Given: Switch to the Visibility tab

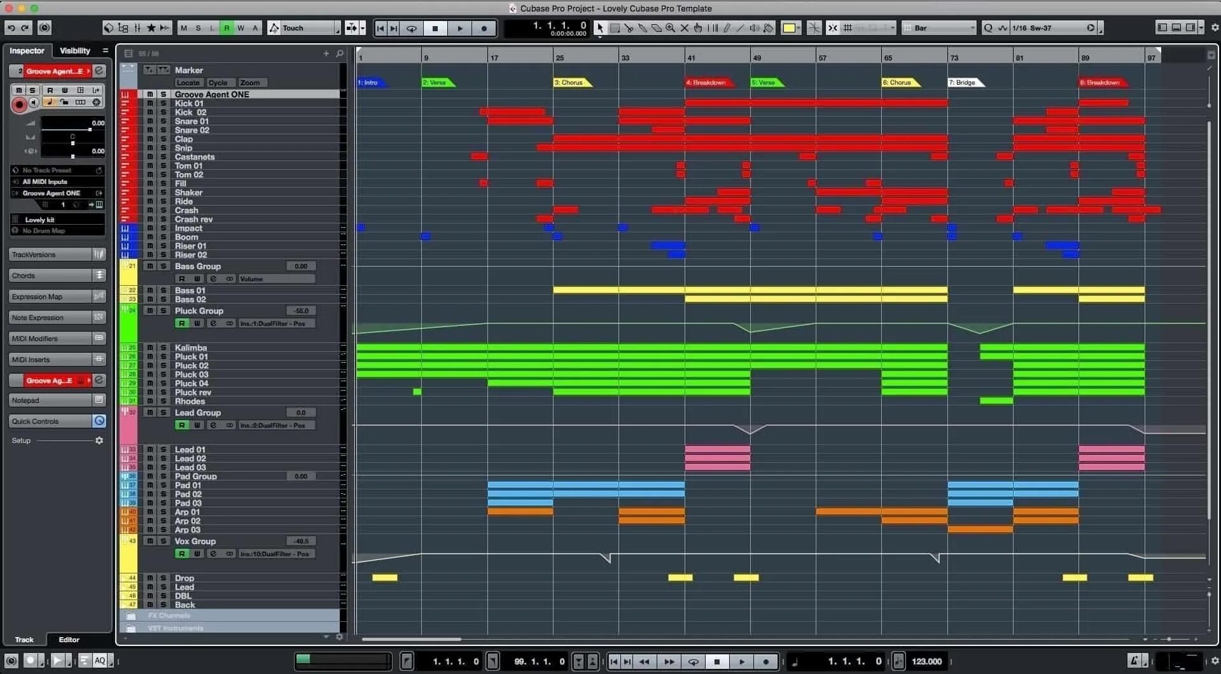Looking at the screenshot, I should [x=74, y=50].
